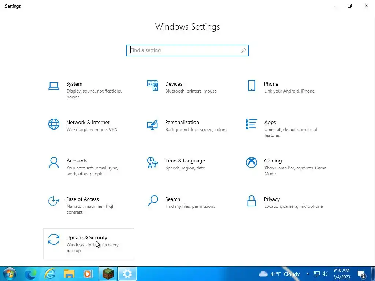The image size is (375, 281).
Task: Click 'Find my files, permissions' description
Action: pyautogui.click(x=190, y=206)
